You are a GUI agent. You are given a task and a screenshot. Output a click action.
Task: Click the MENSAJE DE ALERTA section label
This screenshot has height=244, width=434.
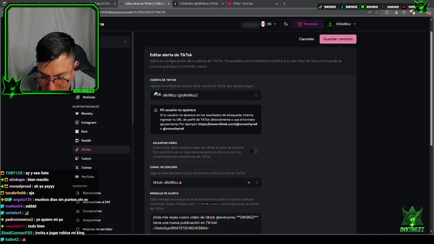click(x=164, y=193)
